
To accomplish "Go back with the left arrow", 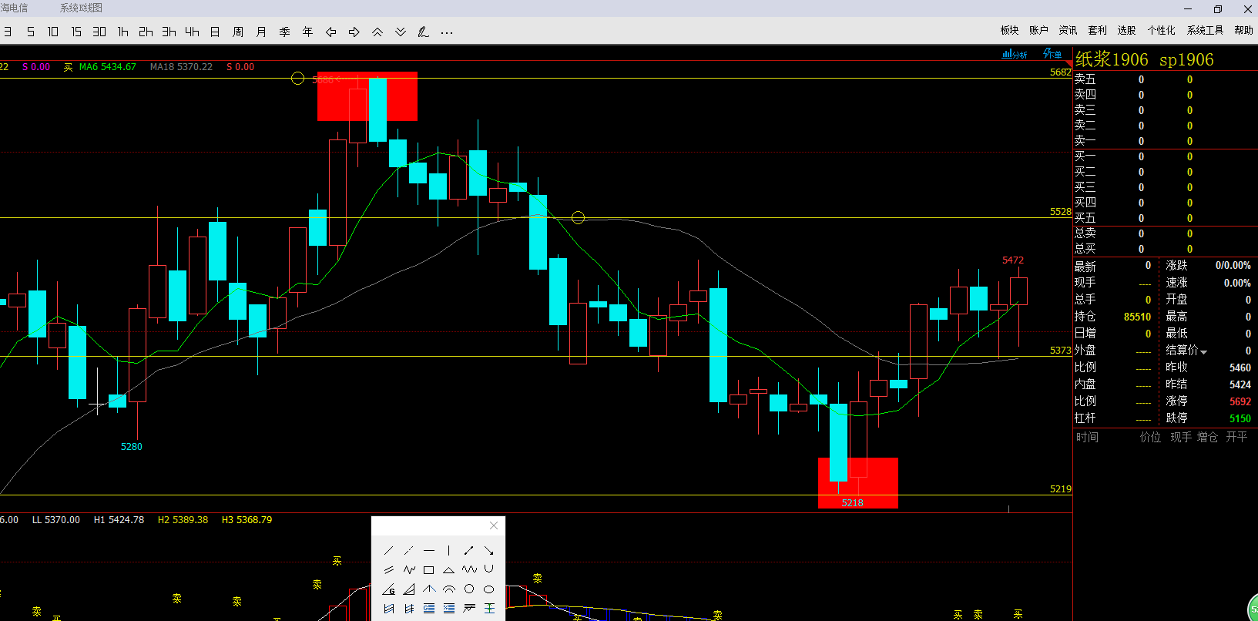I will [x=331, y=32].
